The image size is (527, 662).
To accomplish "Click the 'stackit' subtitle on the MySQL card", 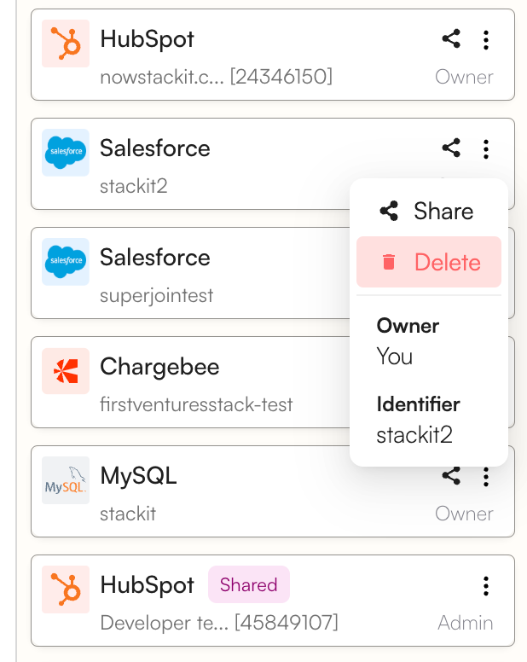I will (x=128, y=514).
